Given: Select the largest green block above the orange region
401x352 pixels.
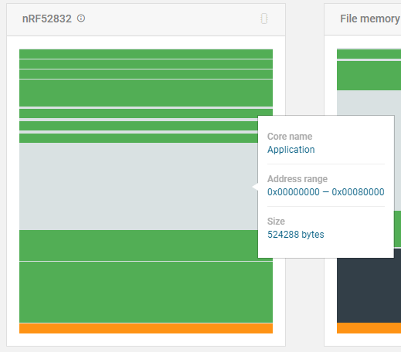Looking at the screenshot, I should 146,292.
